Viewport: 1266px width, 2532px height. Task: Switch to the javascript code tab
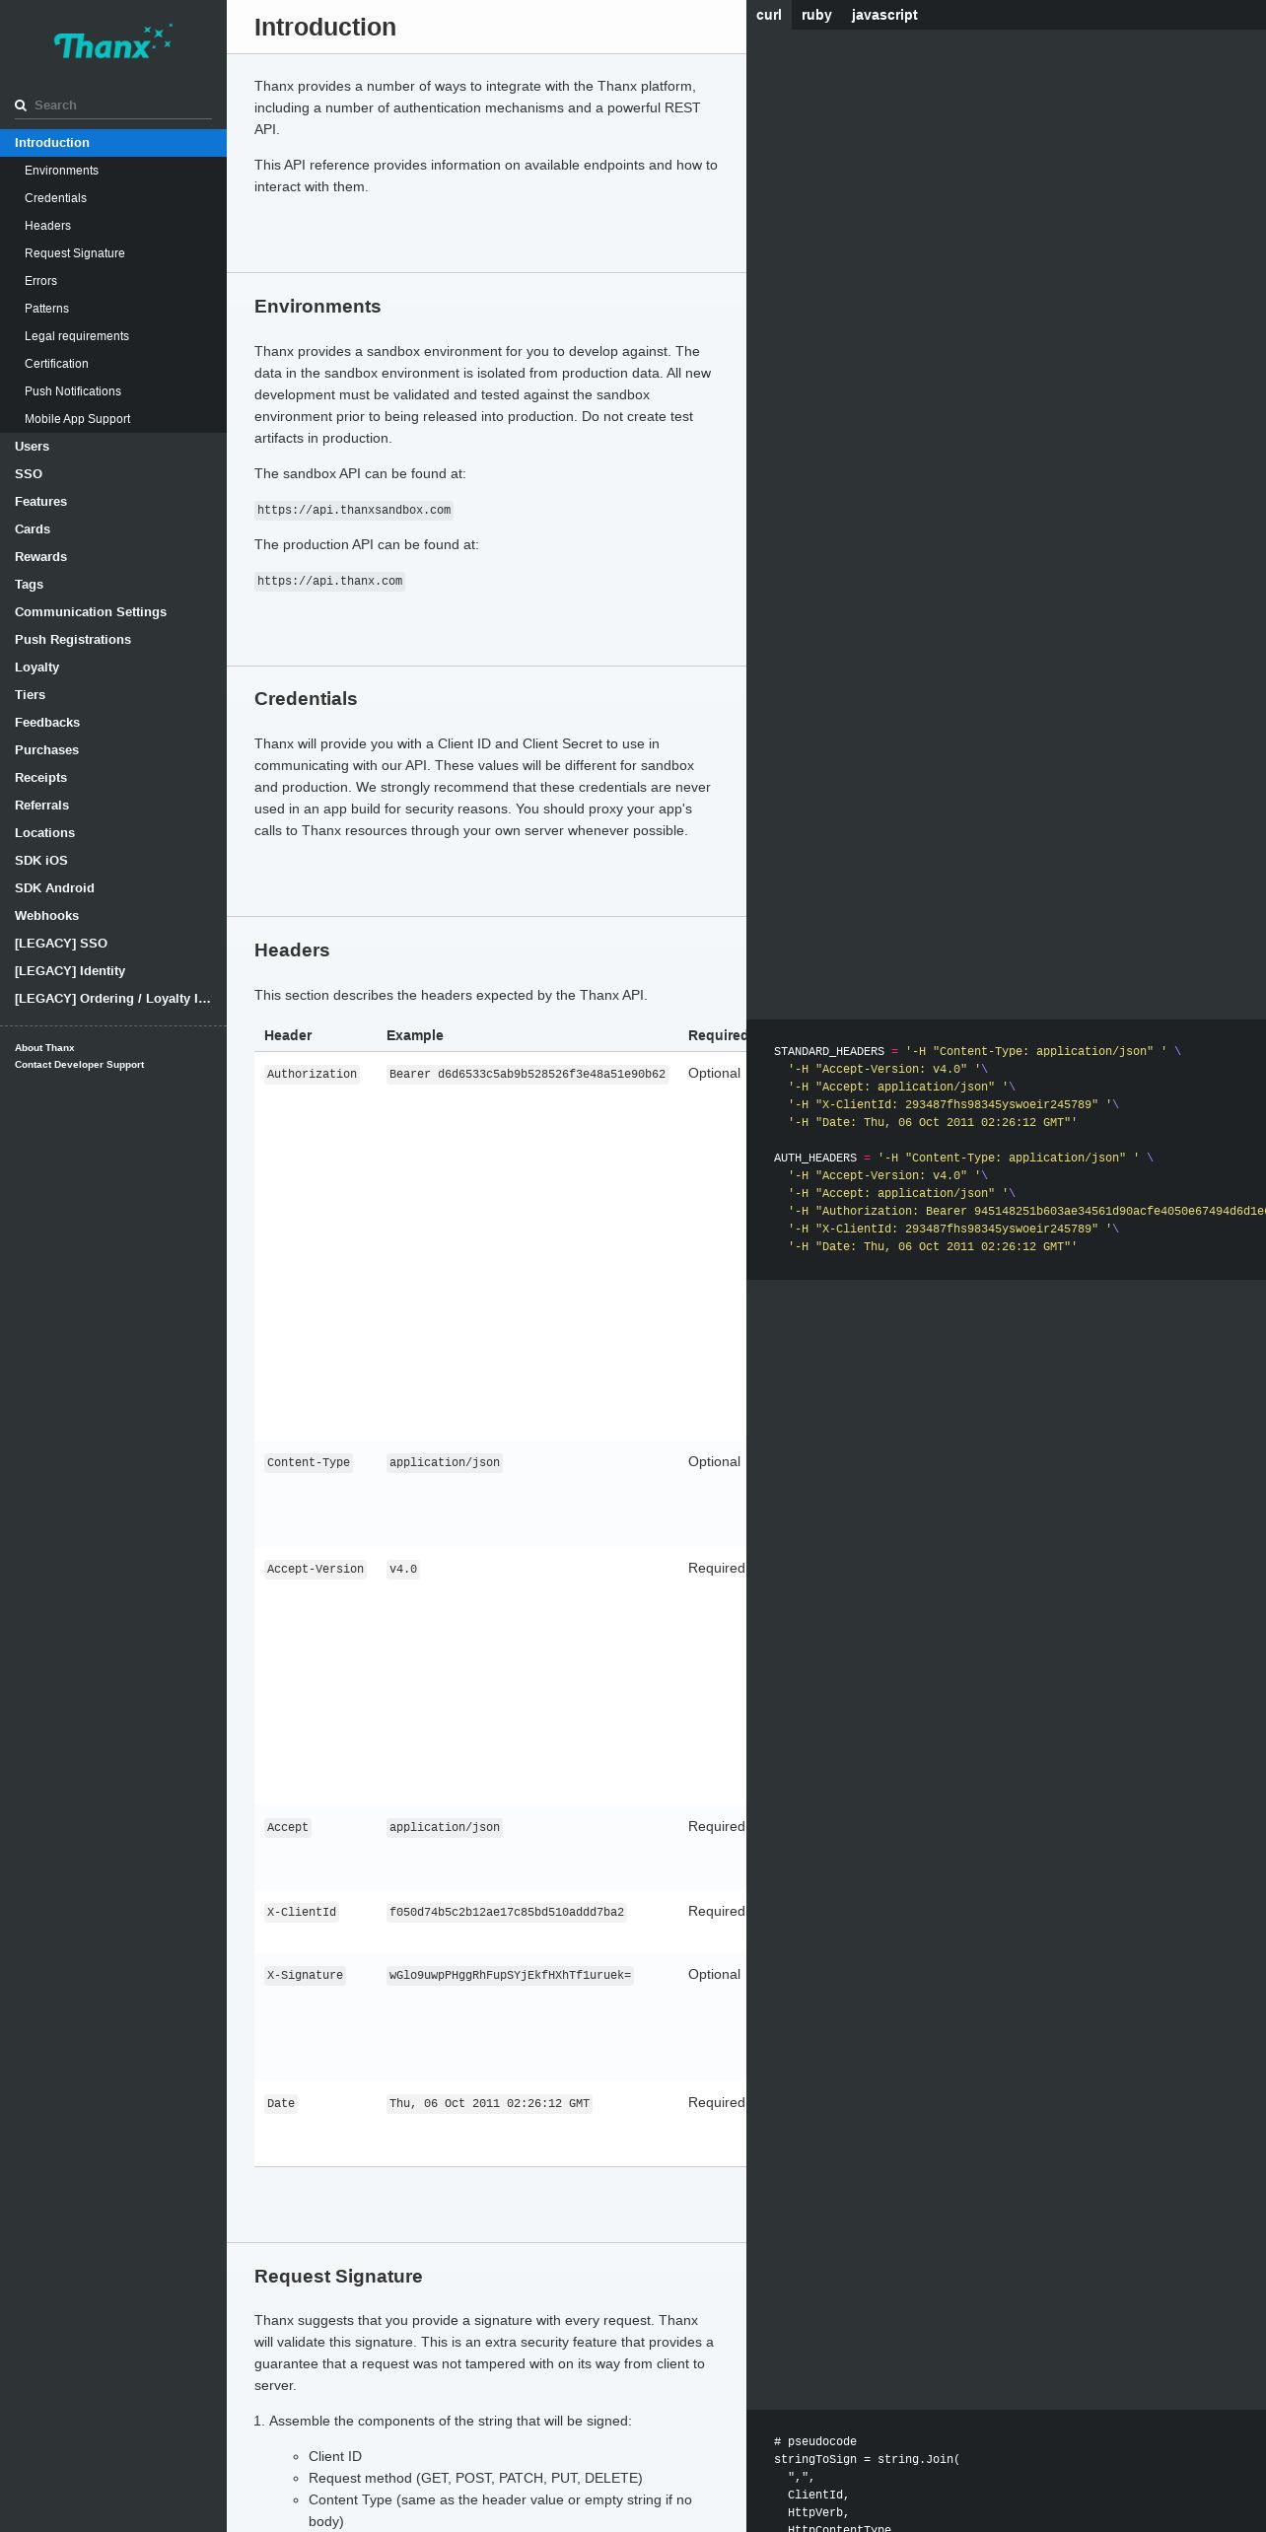[884, 15]
